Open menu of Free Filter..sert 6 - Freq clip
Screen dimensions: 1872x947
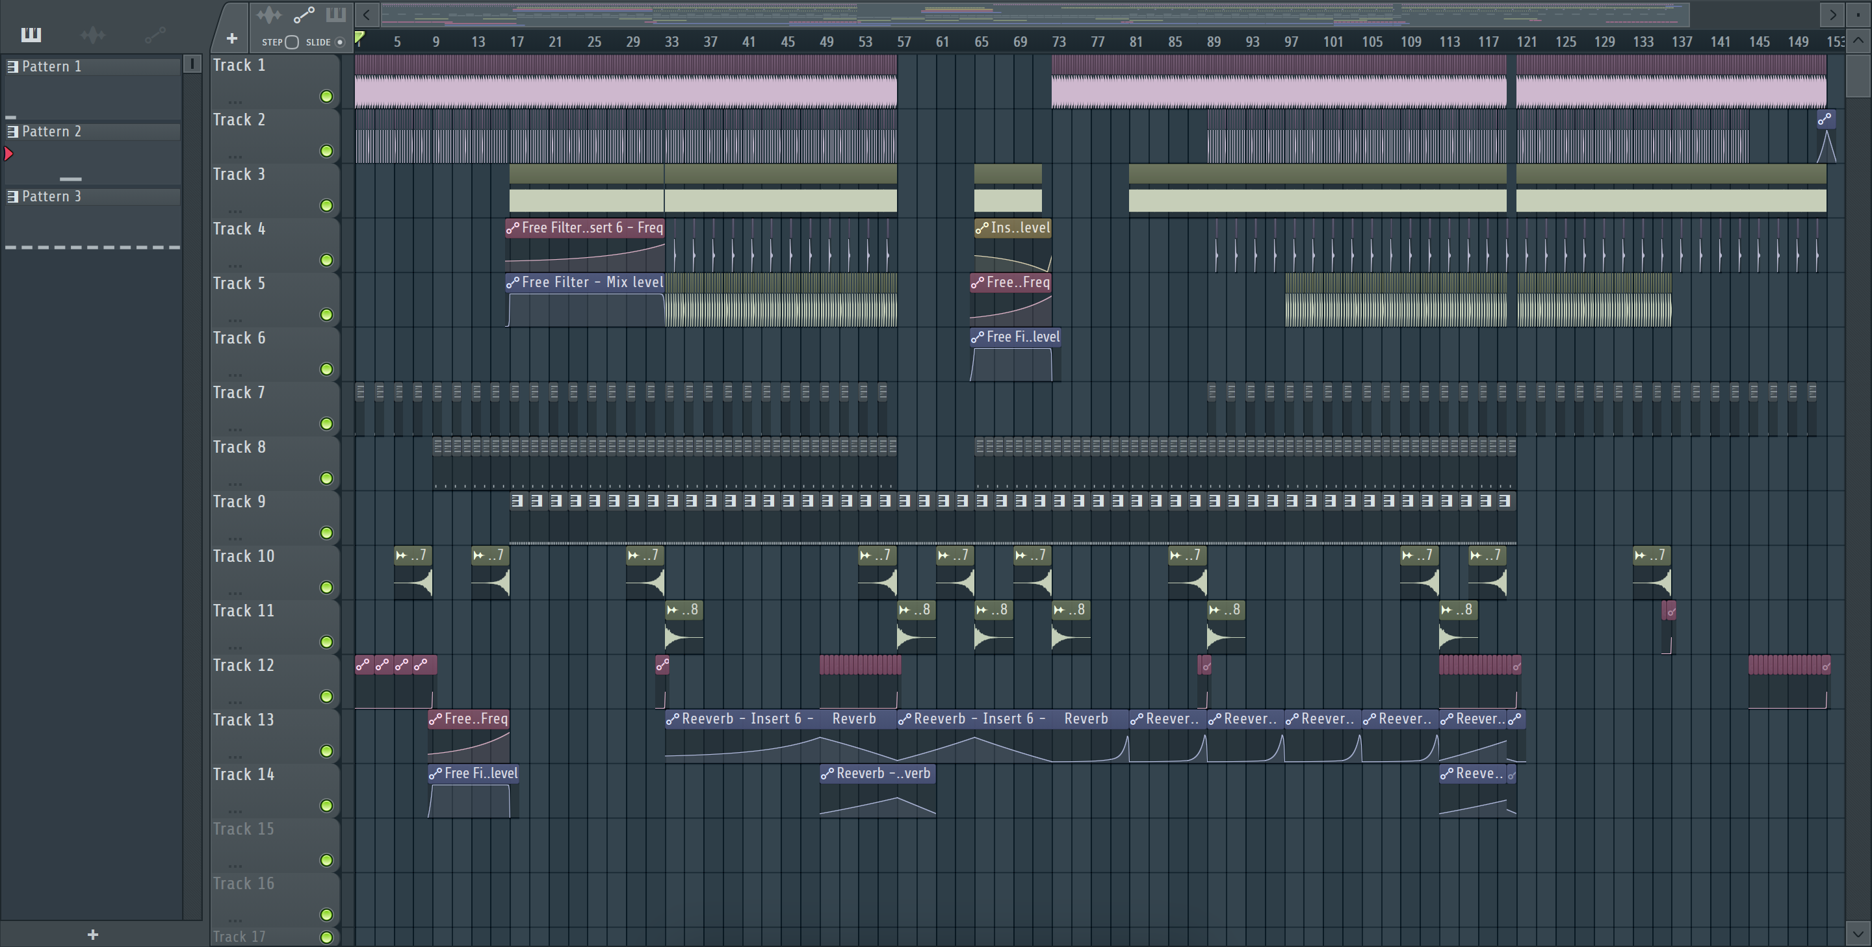513,228
